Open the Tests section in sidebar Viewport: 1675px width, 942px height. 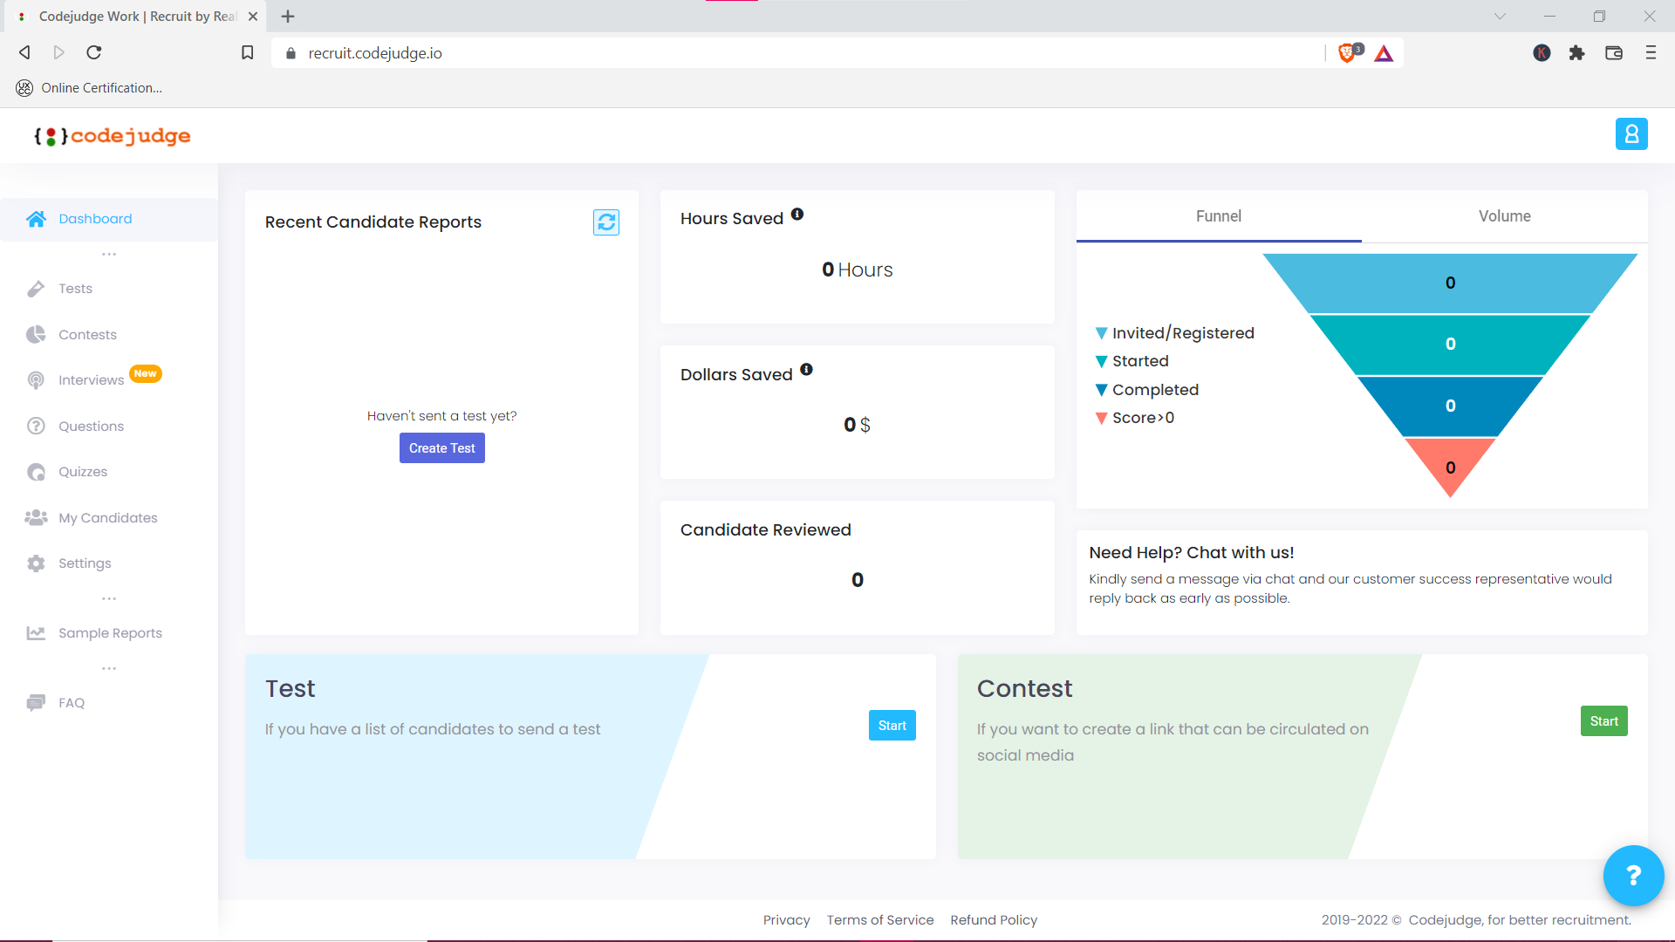74,288
